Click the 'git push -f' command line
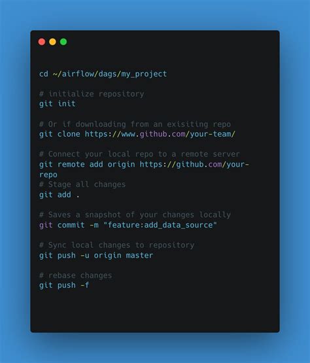The width and height of the screenshot is (310, 363). click(64, 285)
